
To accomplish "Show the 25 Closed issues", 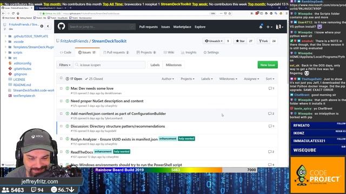I will point(94,79).
